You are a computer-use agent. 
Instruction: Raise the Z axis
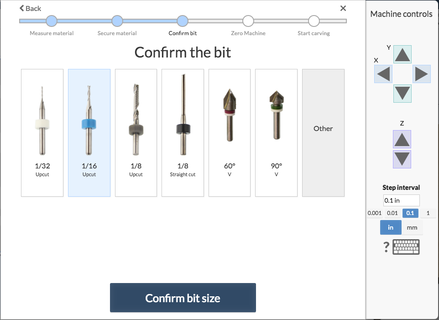tap(402, 139)
